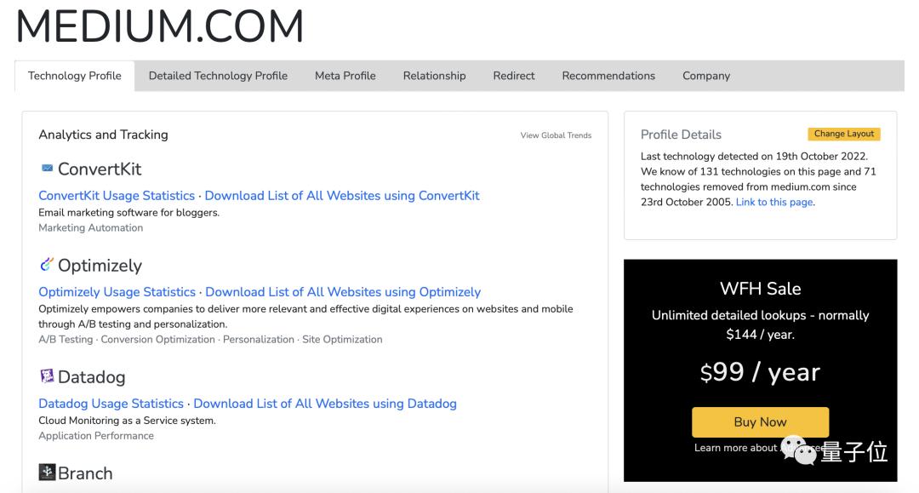Click the Buy Now button

760,422
